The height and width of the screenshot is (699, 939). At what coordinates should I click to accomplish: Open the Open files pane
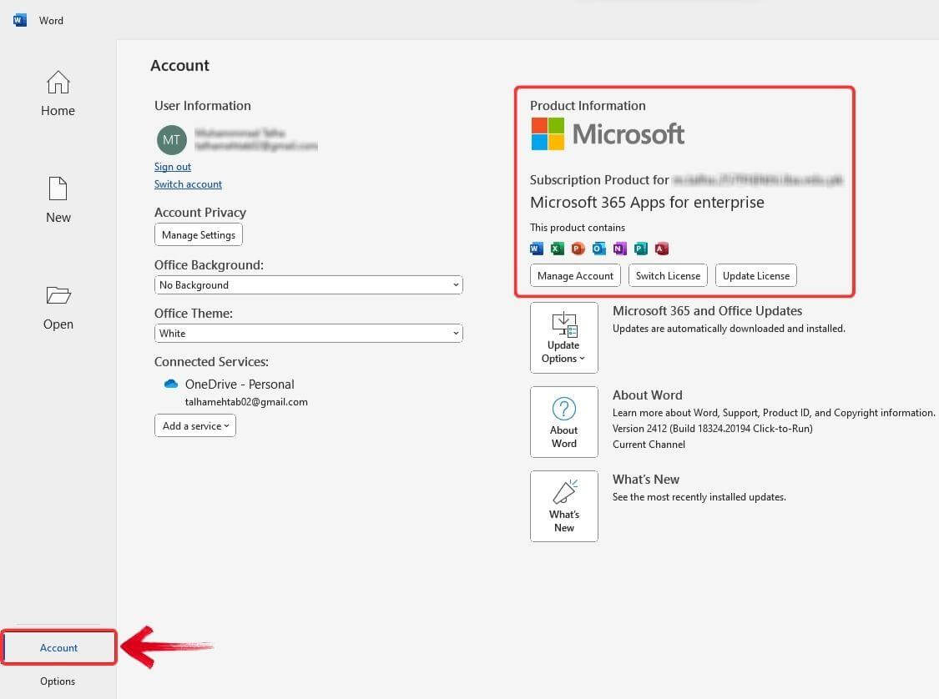pyautogui.click(x=58, y=308)
